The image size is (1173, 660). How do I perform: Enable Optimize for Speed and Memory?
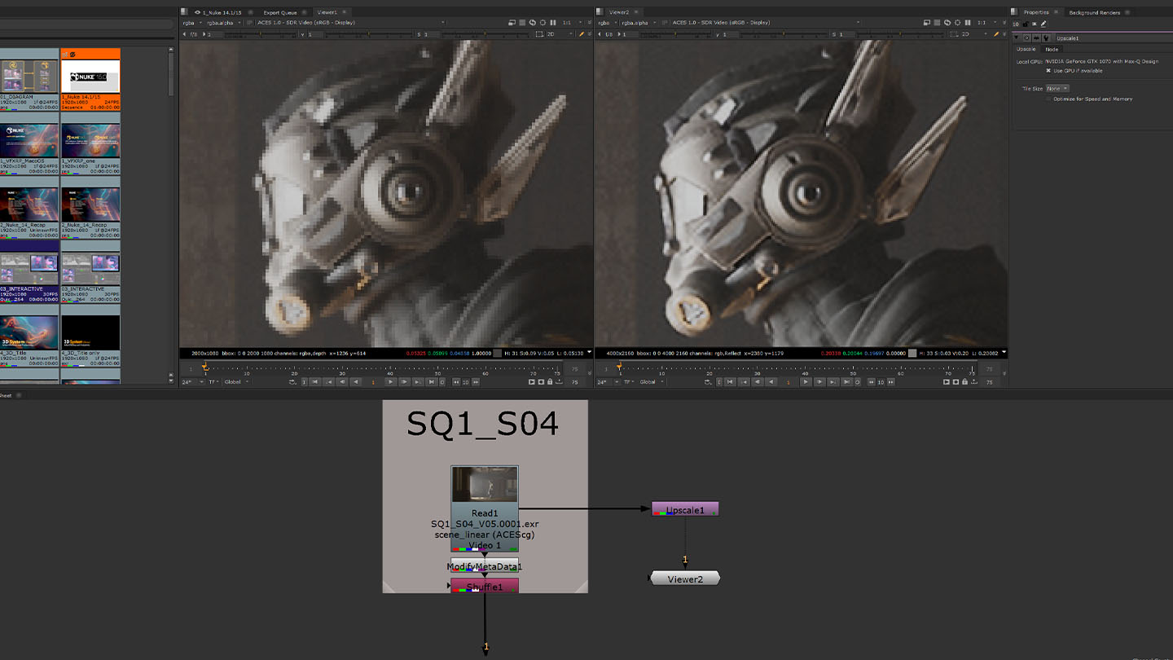[x=1048, y=99]
